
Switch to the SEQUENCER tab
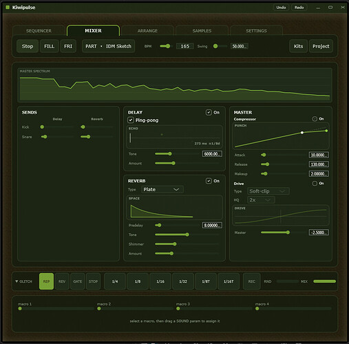click(x=39, y=31)
